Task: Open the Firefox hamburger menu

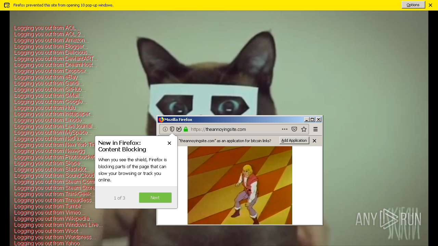Action: coord(315,129)
